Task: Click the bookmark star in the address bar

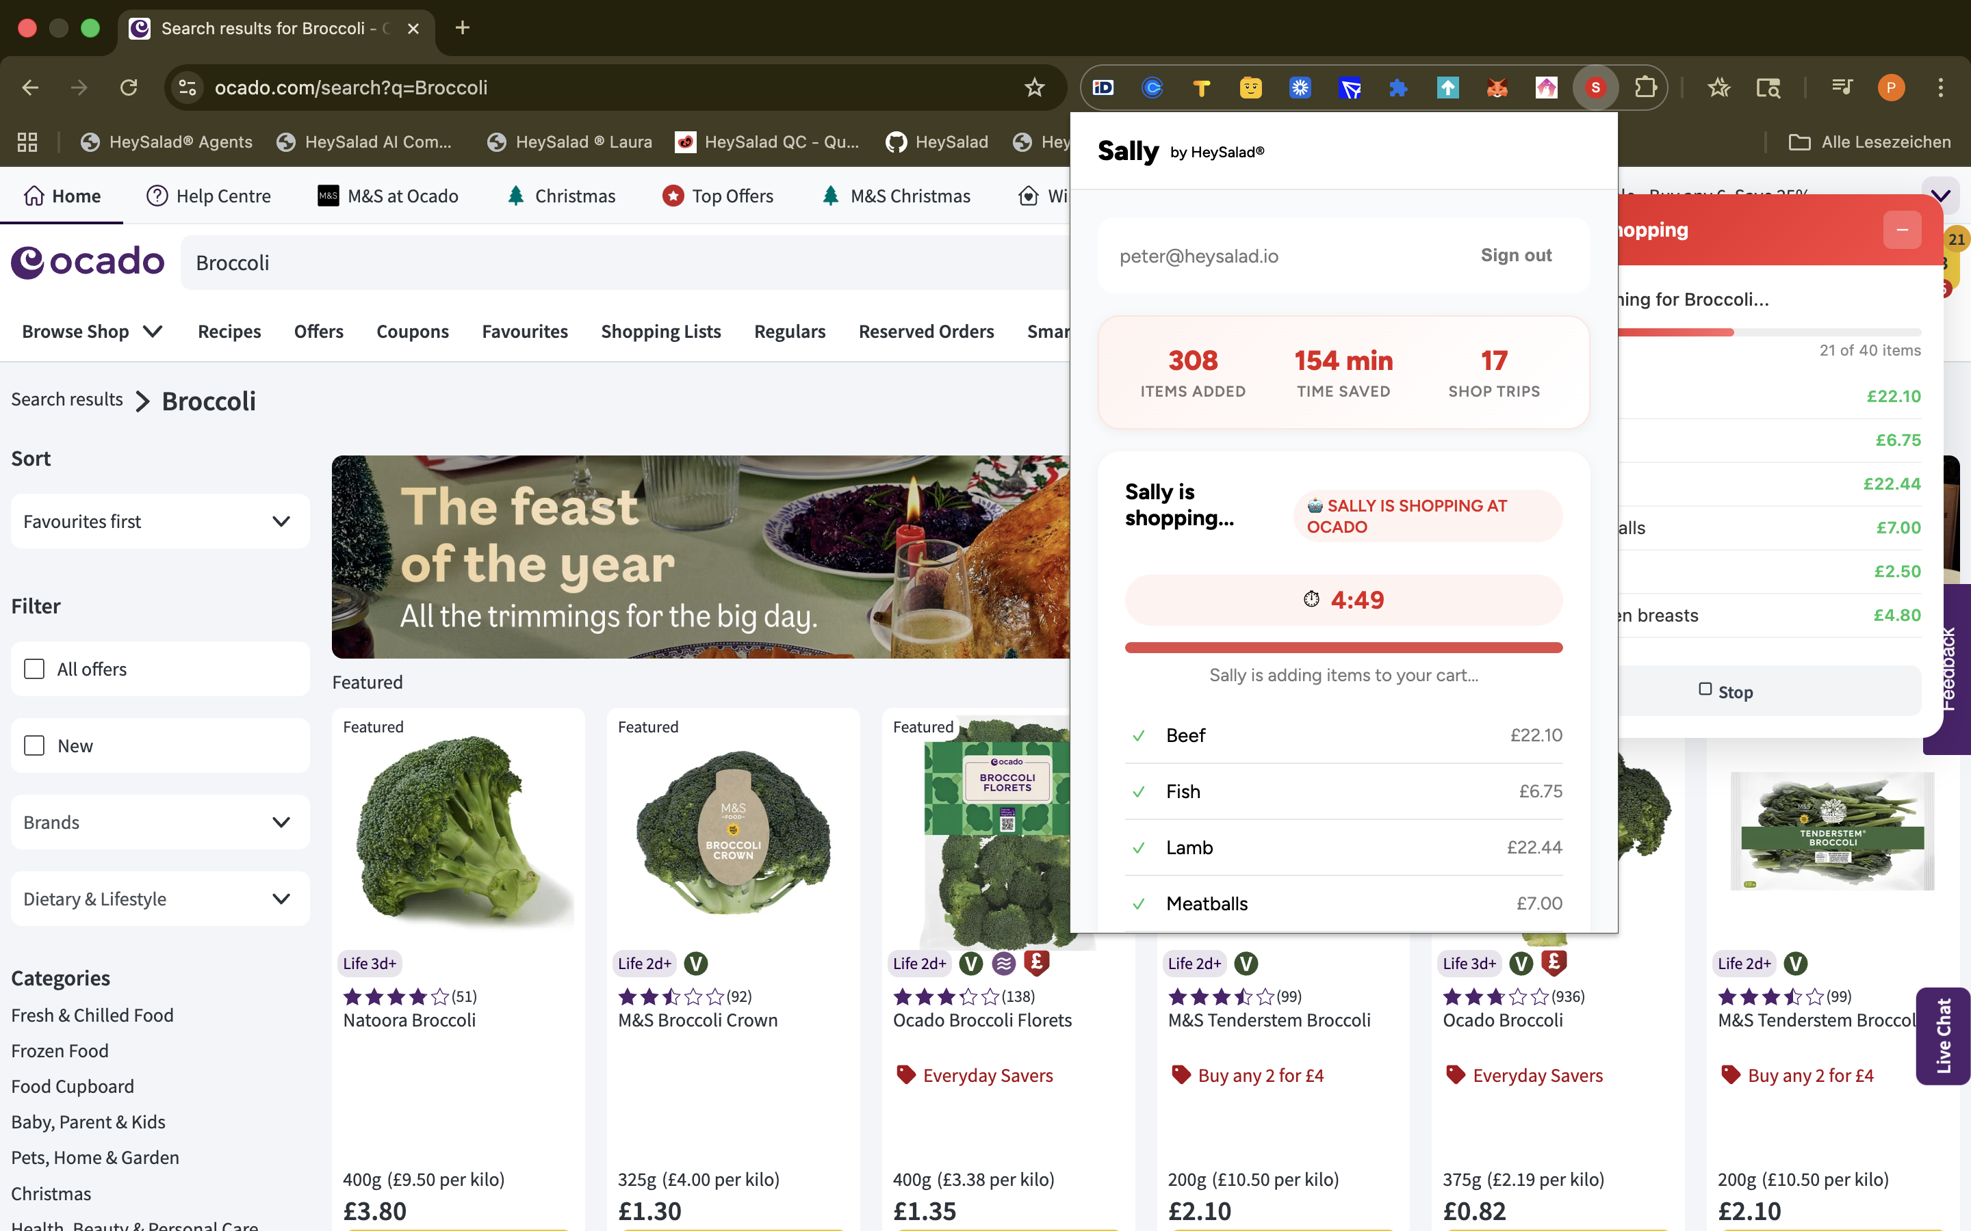Action: click(1034, 87)
